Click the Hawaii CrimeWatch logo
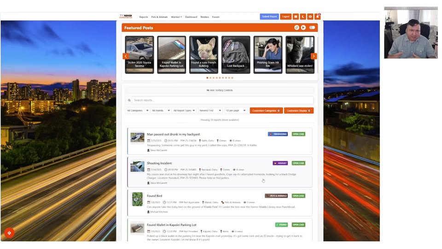The height and width of the screenshot is (249, 442). point(126,17)
